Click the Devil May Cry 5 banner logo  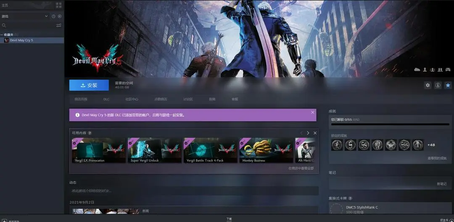coord(97,59)
